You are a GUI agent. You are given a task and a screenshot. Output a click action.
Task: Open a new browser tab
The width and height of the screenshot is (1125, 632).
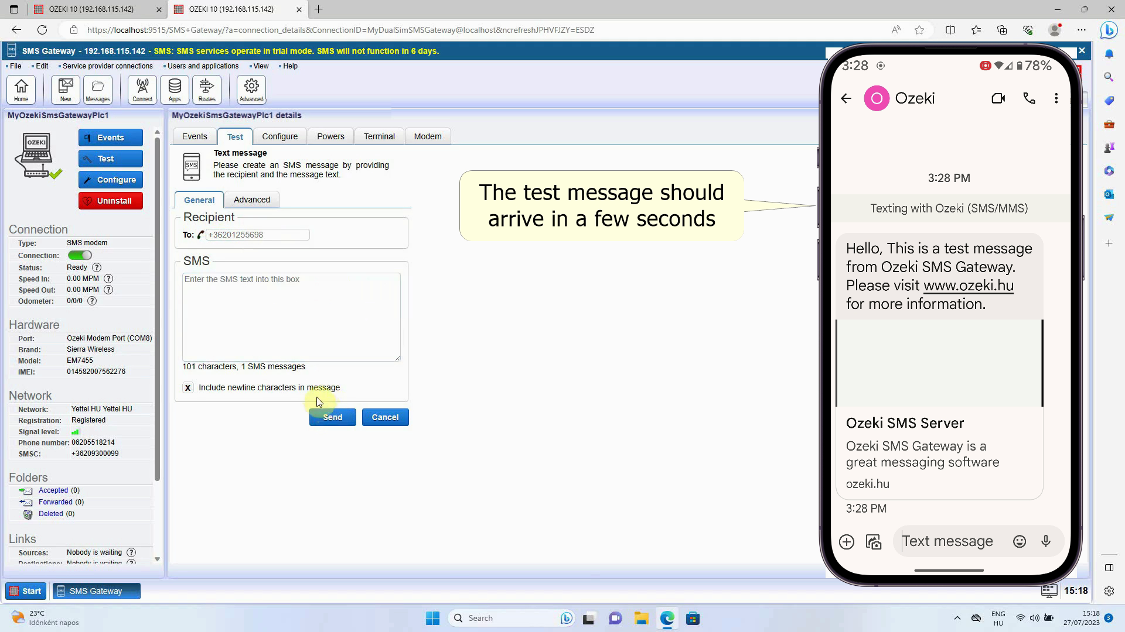[318, 9]
